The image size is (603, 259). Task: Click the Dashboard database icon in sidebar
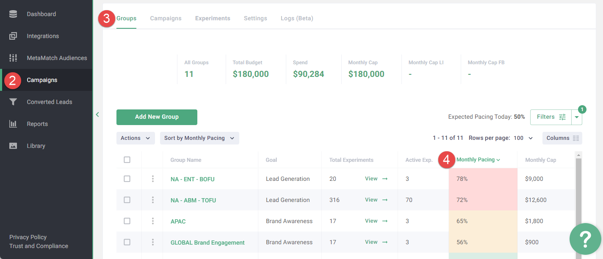(13, 14)
